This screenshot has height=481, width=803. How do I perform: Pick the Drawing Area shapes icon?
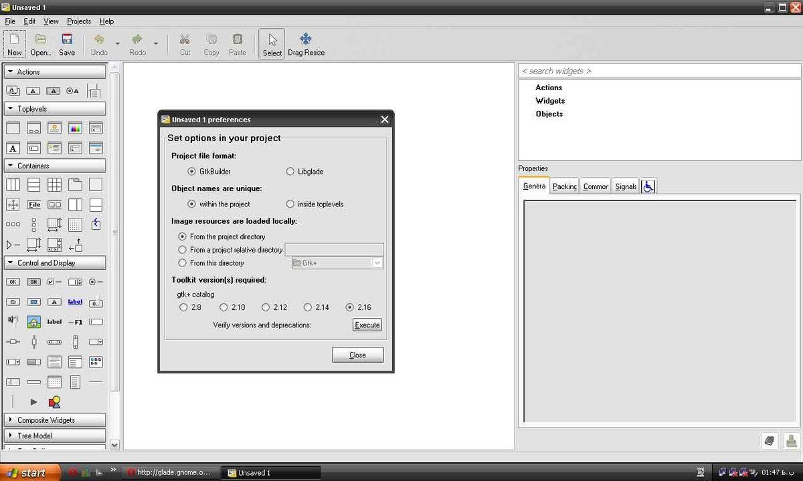click(x=54, y=402)
